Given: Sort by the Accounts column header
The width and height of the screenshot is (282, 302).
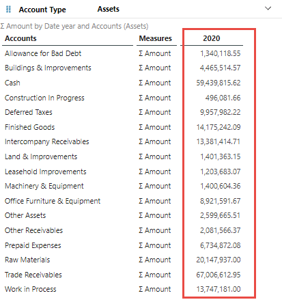Looking at the screenshot, I should click(20, 38).
